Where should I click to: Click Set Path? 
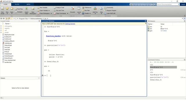[86, 10]
